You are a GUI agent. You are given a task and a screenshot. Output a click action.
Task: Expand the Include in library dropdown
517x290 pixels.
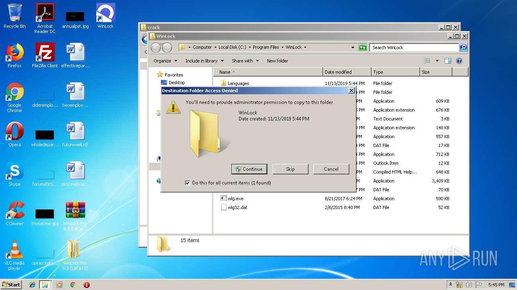(205, 61)
